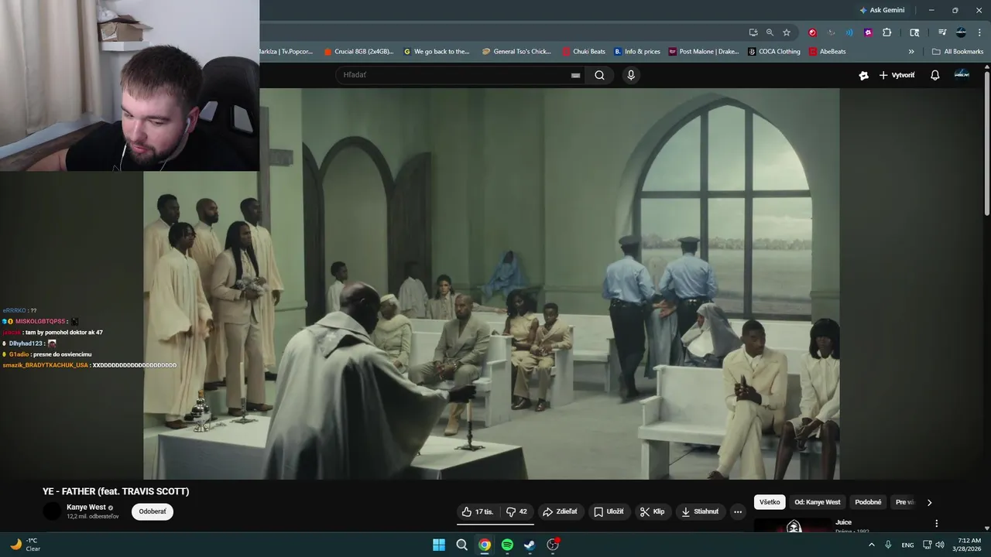This screenshot has width=991, height=557.
Task: Save the video with Uložiť
Action: pos(609,511)
